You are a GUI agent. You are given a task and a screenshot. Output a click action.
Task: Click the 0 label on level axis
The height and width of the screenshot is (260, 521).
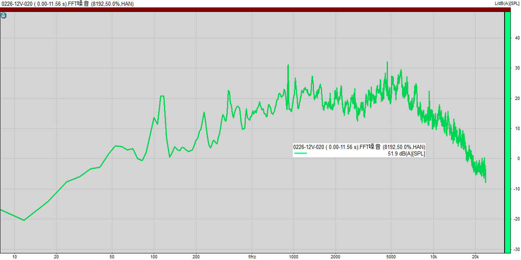(518, 159)
